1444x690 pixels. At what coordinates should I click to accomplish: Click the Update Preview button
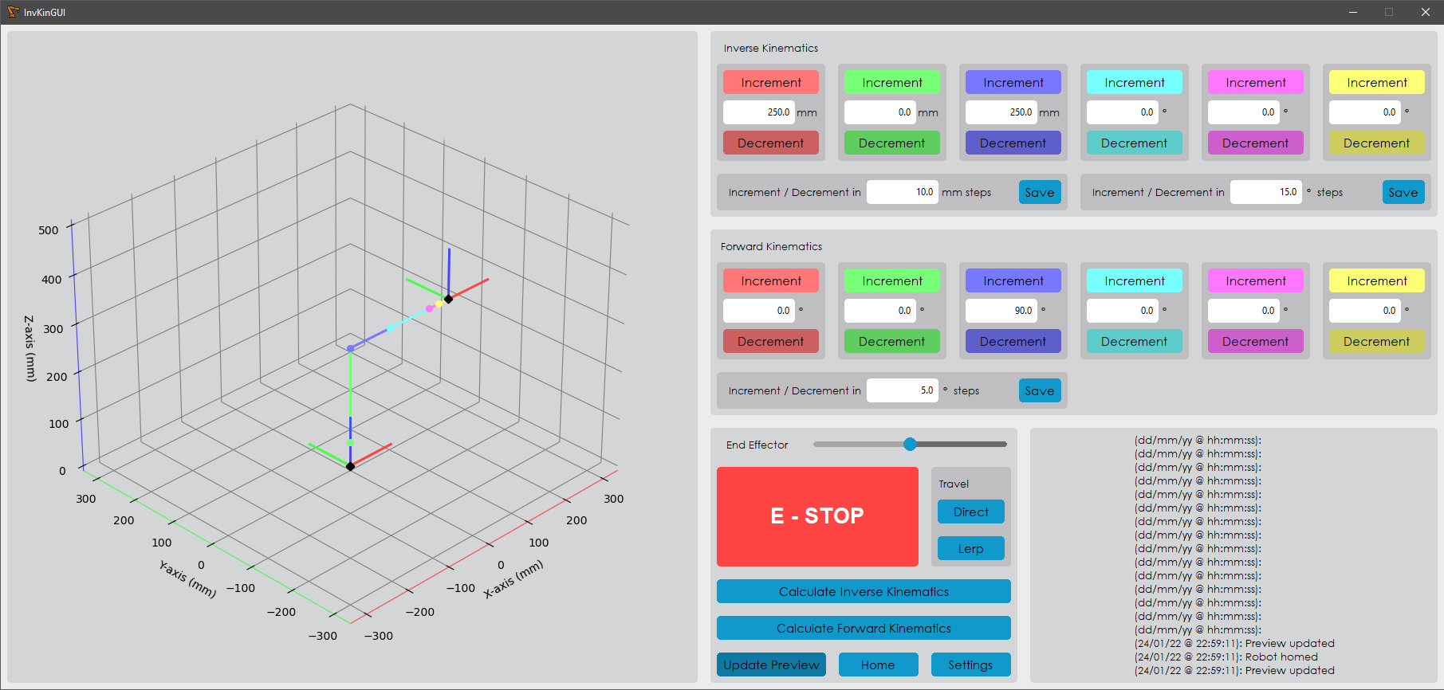point(771,665)
